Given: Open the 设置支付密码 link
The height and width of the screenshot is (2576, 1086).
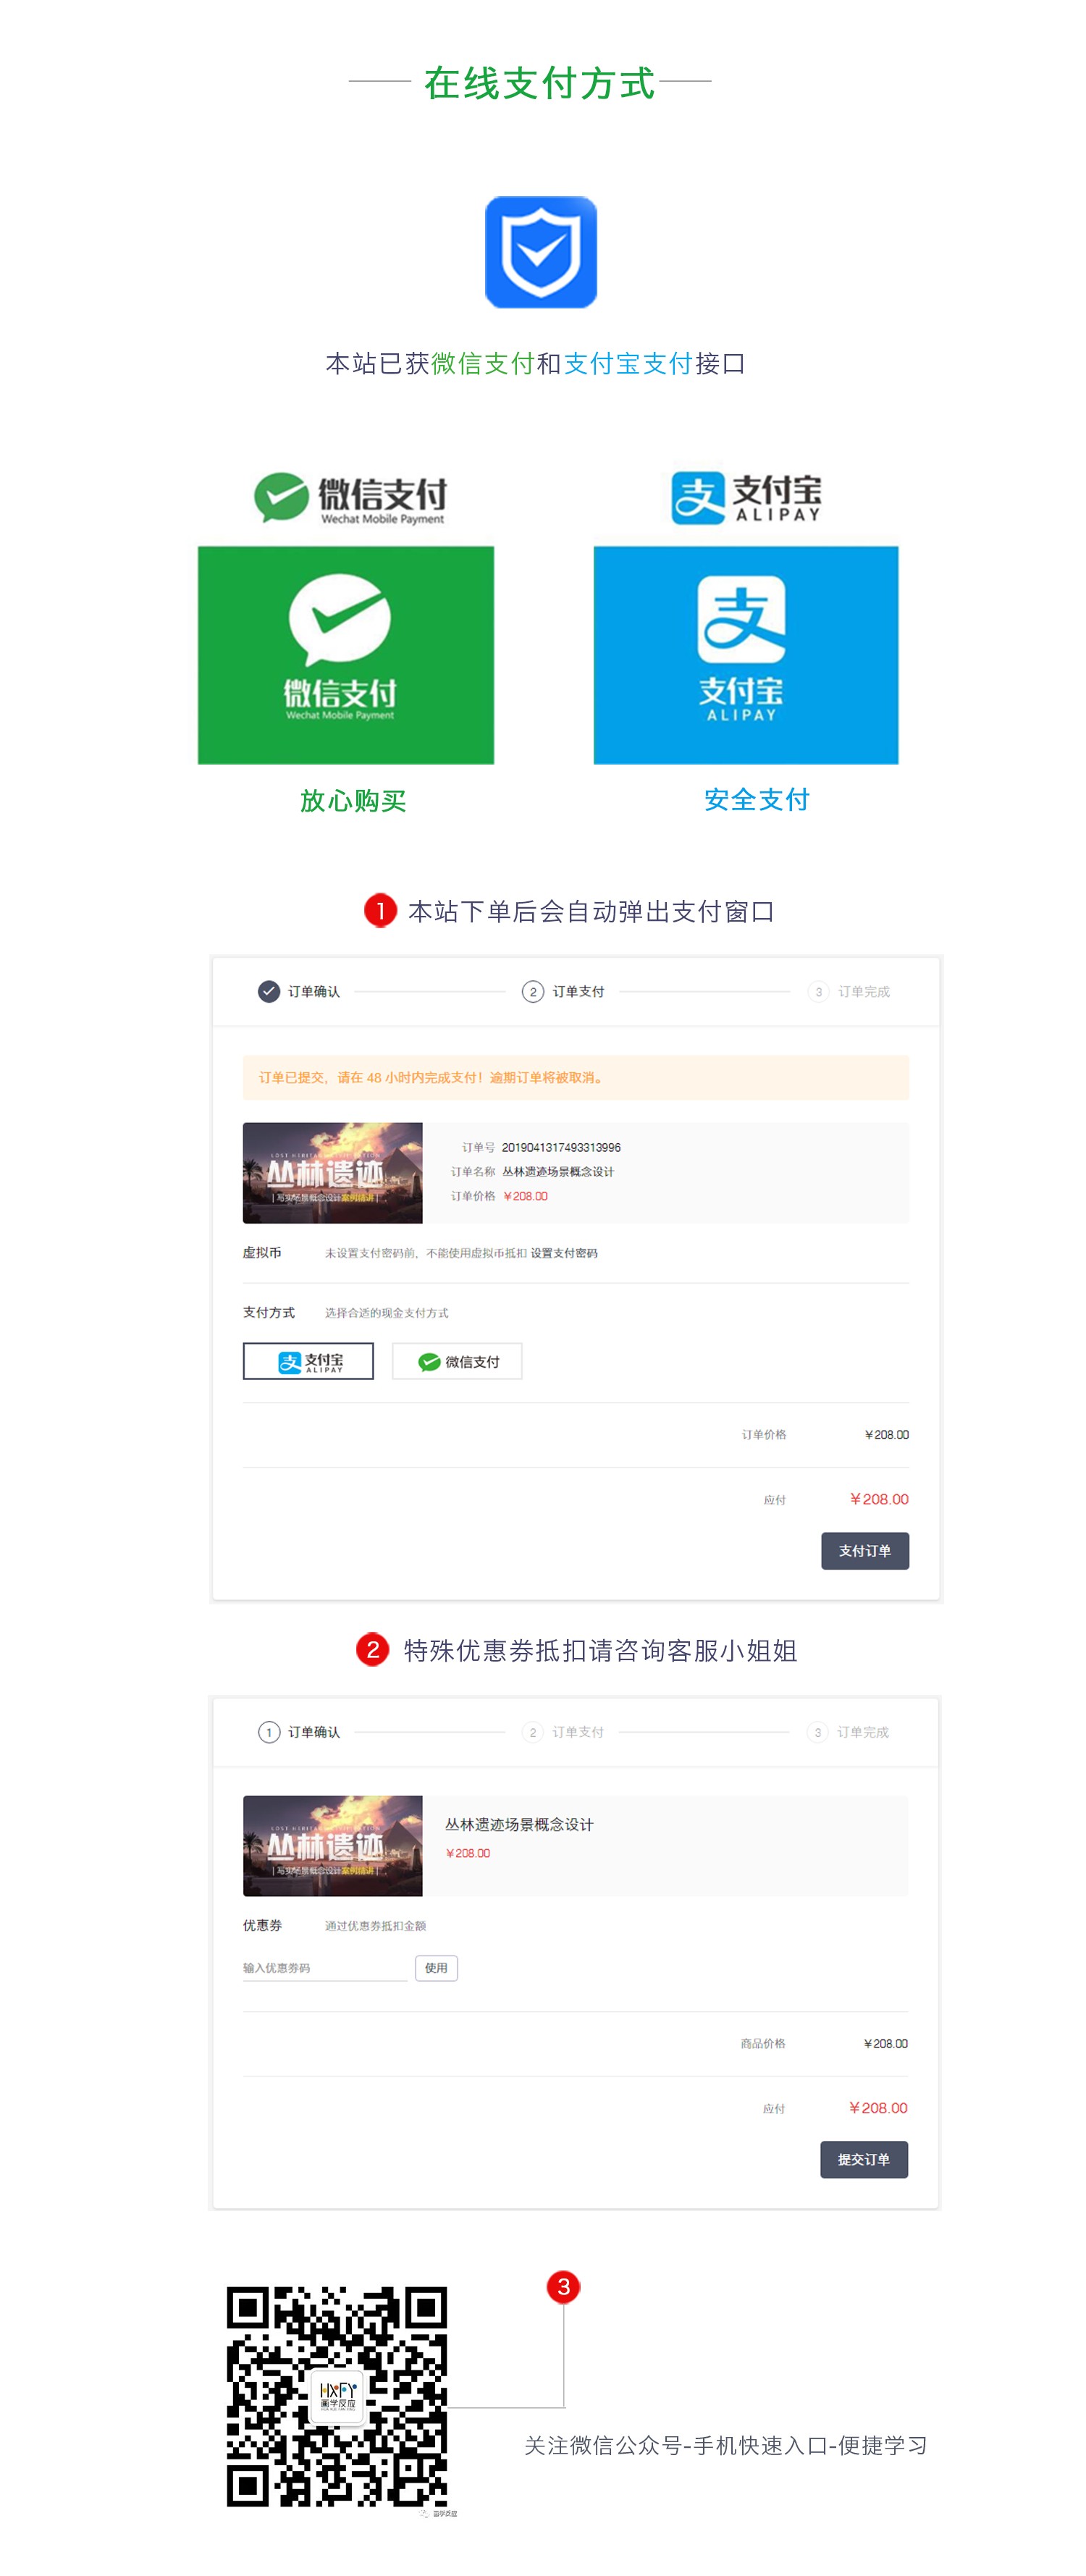Looking at the screenshot, I should coord(564,1253).
